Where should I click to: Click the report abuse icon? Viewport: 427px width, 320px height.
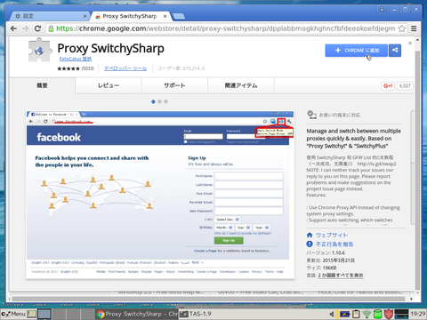[310, 244]
